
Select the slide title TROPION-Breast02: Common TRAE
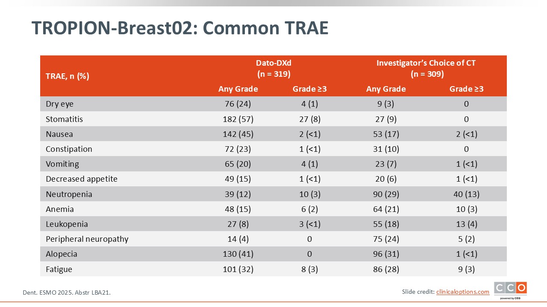(x=180, y=28)
